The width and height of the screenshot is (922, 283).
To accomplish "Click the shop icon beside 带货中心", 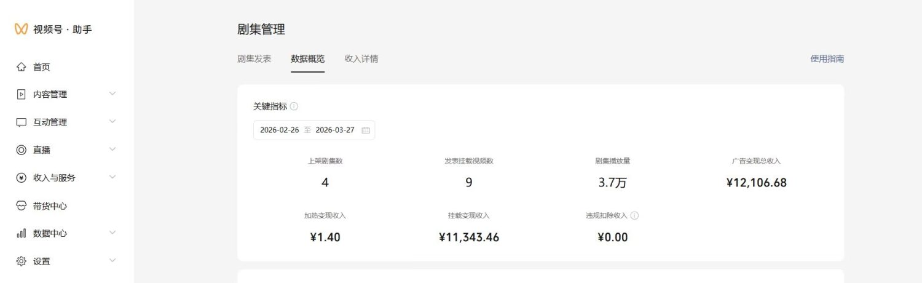I will coord(22,206).
